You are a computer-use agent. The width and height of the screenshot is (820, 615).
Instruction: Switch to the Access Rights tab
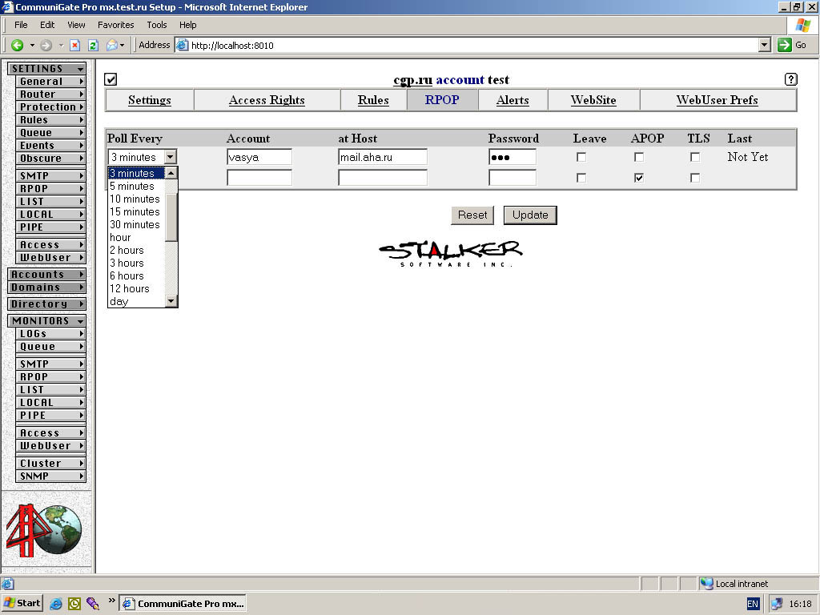267,100
